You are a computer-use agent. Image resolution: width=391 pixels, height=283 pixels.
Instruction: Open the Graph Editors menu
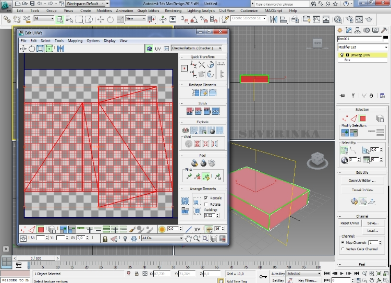pos(148,11)
